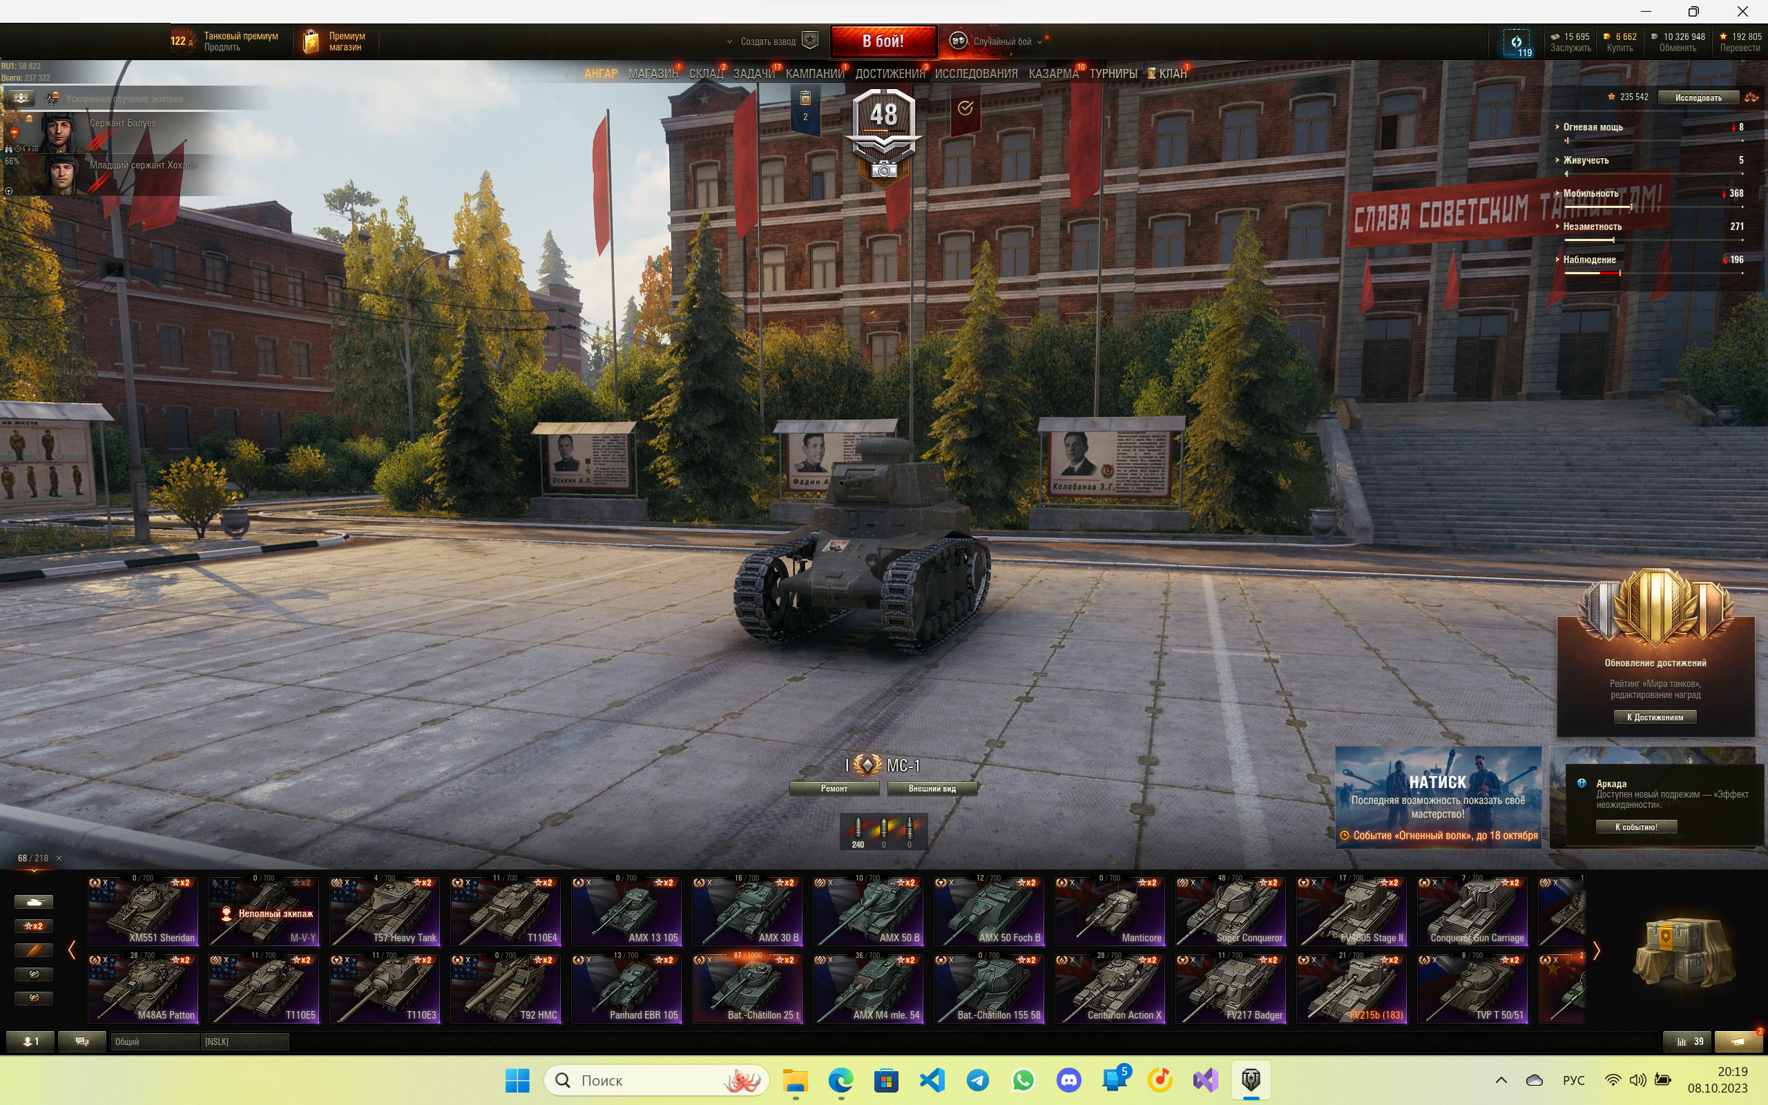Click the Незаметность parameter bar
The image size is (1768, 1105).
(1653, 240)
